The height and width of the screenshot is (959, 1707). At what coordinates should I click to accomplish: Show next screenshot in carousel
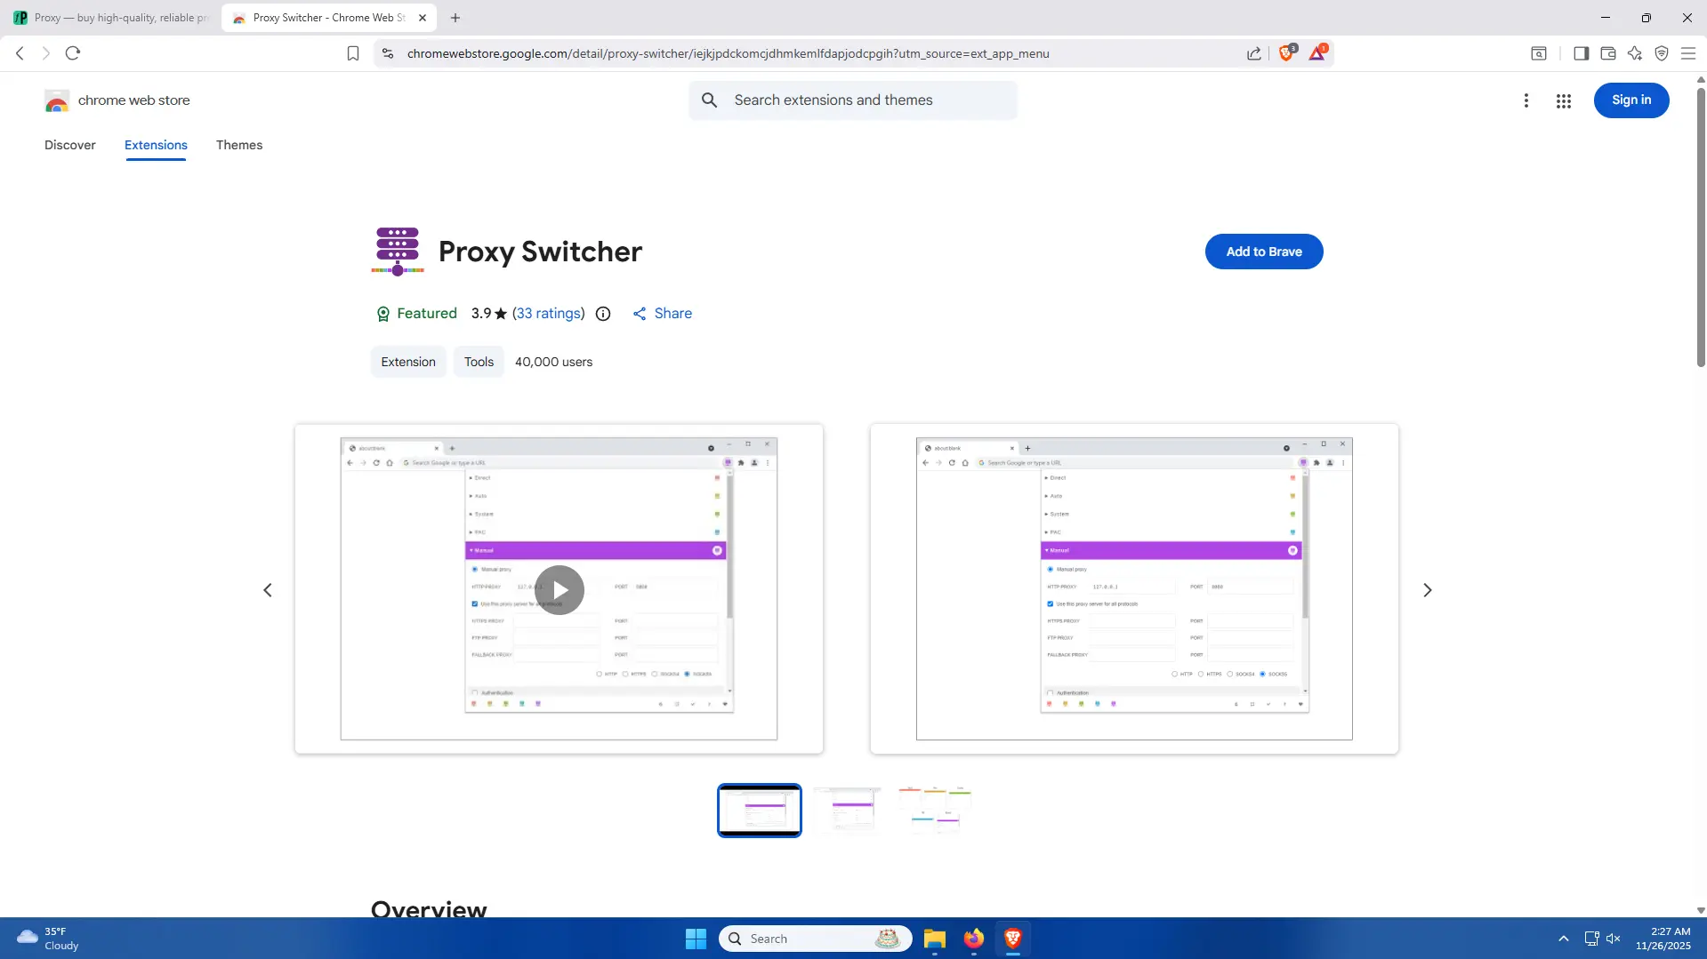coord(1427,590)
